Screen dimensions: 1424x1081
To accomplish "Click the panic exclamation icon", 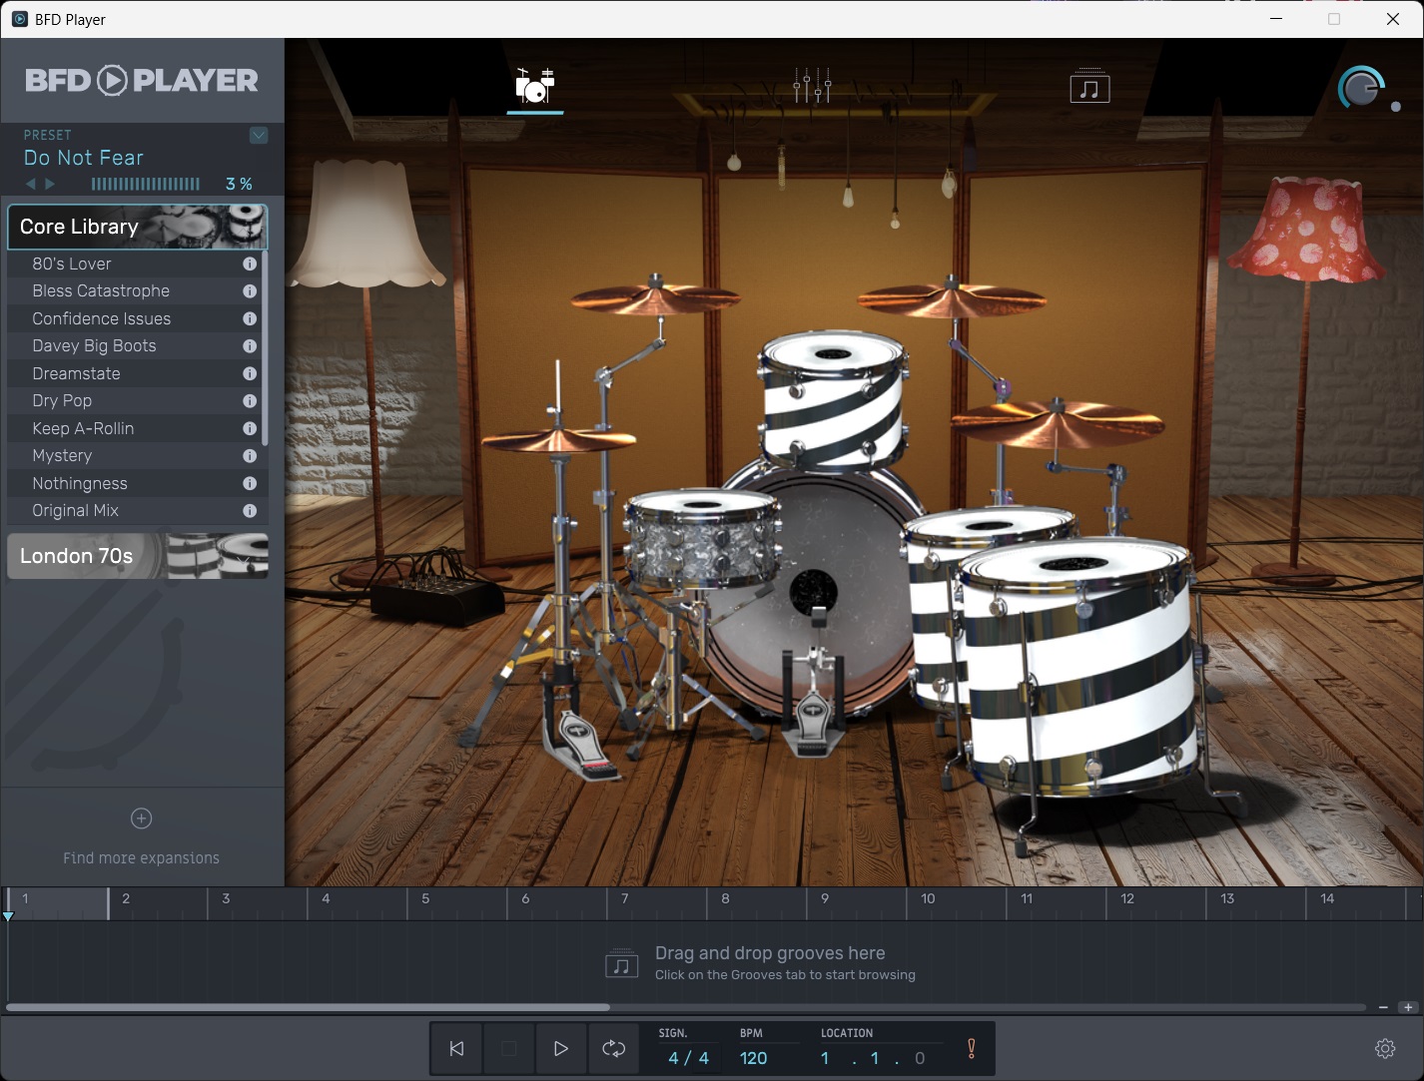I will coord(971,1048).
